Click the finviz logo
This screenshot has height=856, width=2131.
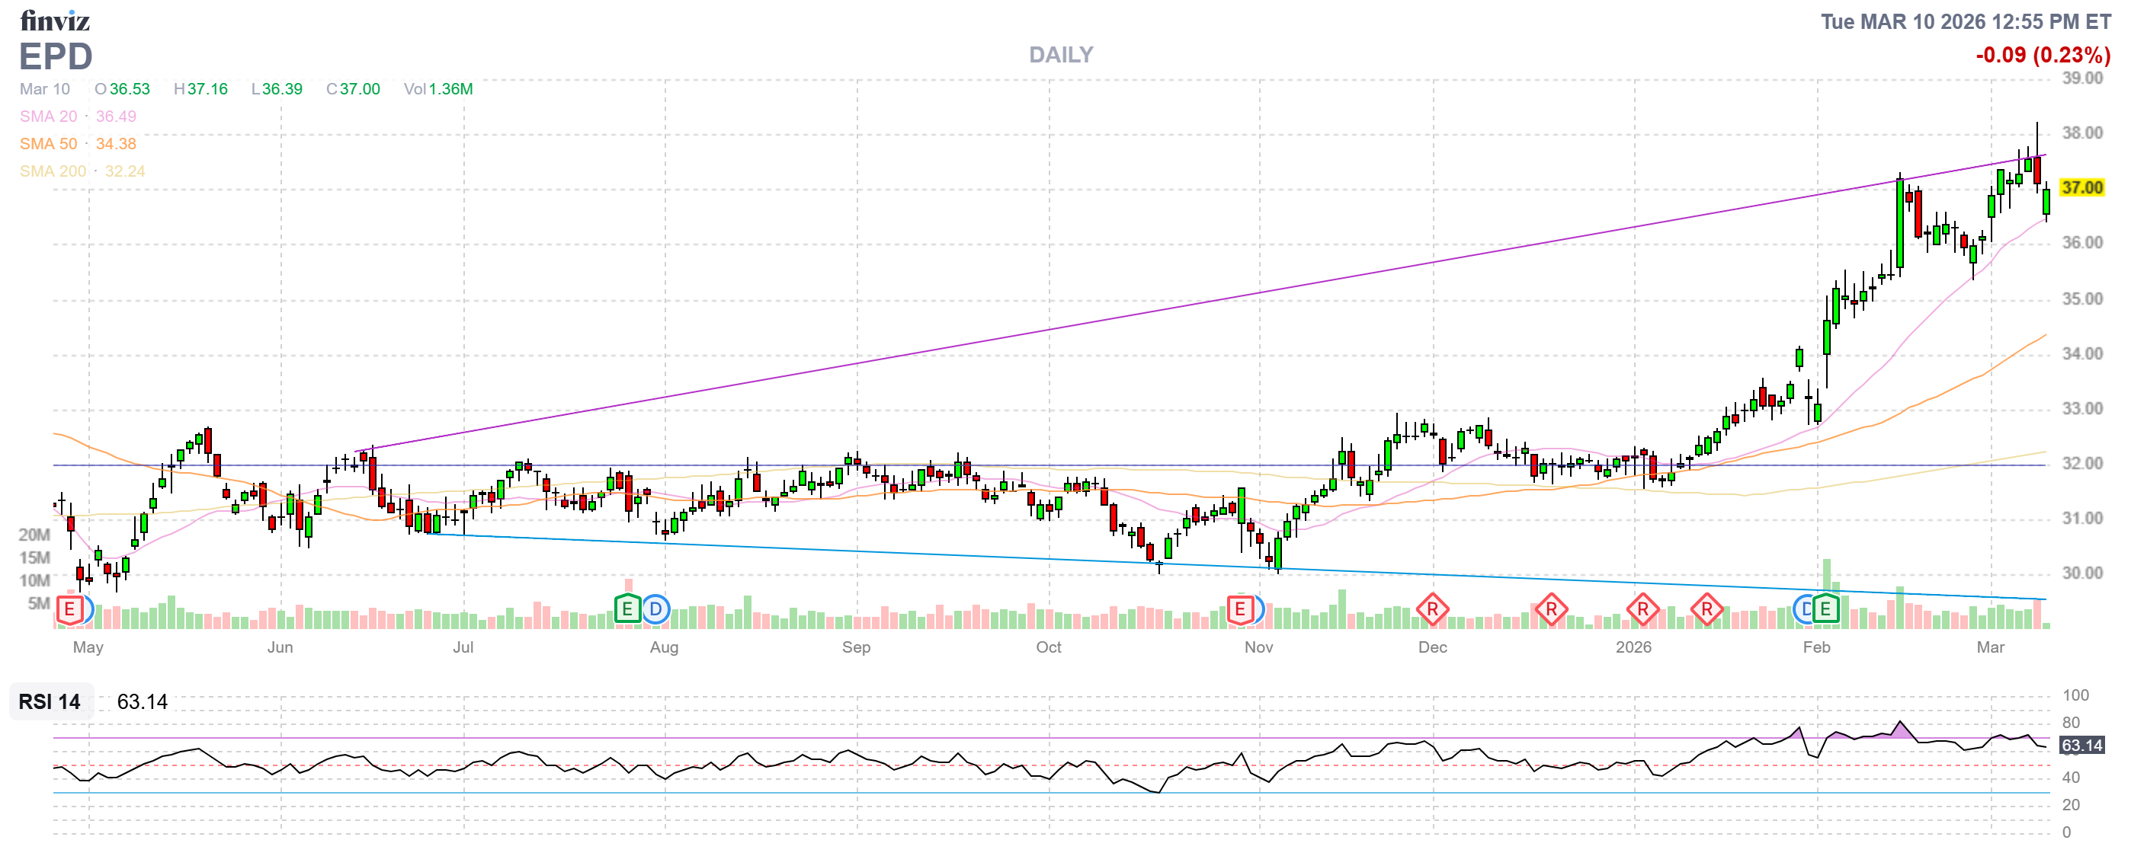[x=55, y=21]
